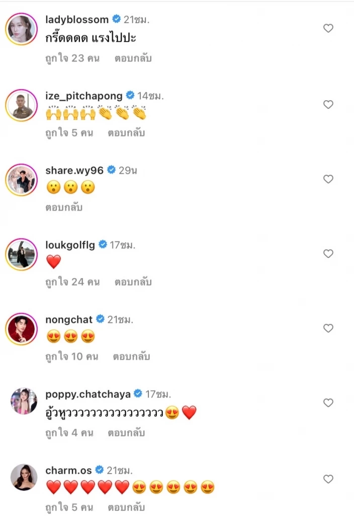354x516 pixels.
Task: Reply to ladyblossom's comment
Action: coord(133,58)
